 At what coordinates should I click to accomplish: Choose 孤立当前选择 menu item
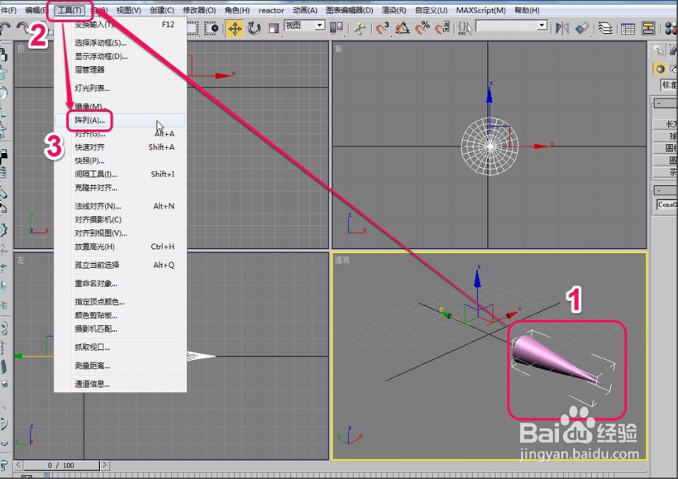(x=121, y=265)
